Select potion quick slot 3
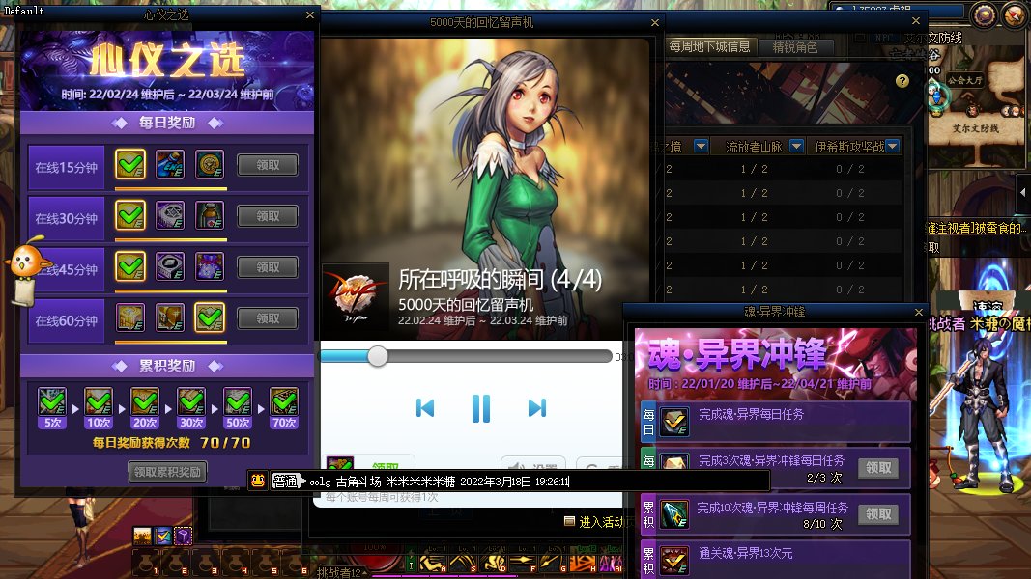Screen dimensions: 1031x579 pyautogui.click(x=205, y=564)
